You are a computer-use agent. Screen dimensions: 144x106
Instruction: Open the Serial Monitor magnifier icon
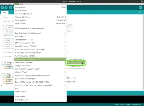pos(140,7)
